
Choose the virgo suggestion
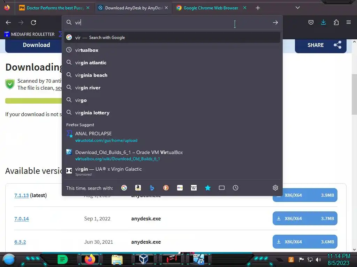[x=172, y=100]
